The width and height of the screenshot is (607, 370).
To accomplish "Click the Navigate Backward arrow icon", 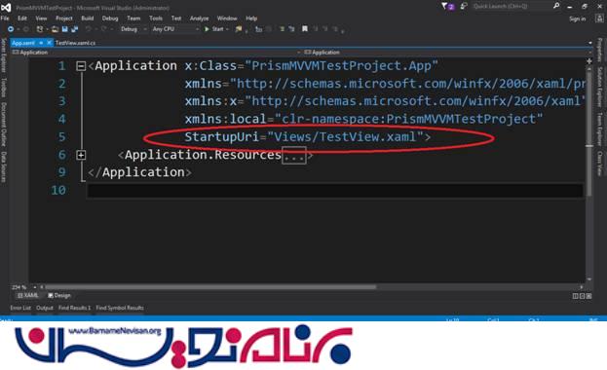I will tap(11, 29).
